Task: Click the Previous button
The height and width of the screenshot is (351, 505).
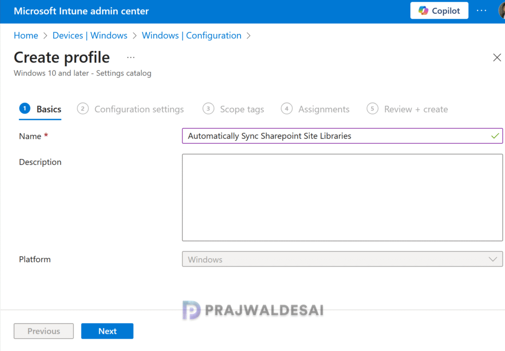Action: coord(43,331)
